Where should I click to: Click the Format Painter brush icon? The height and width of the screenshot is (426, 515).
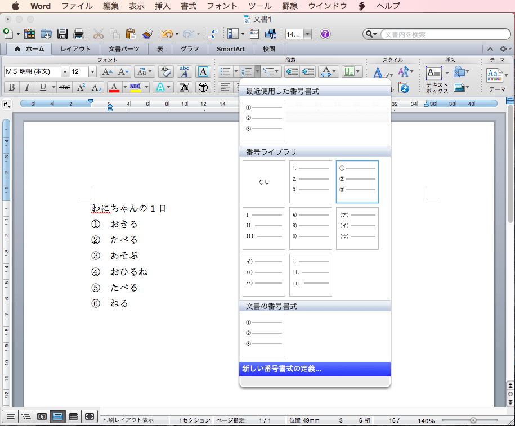click(147, 34)
